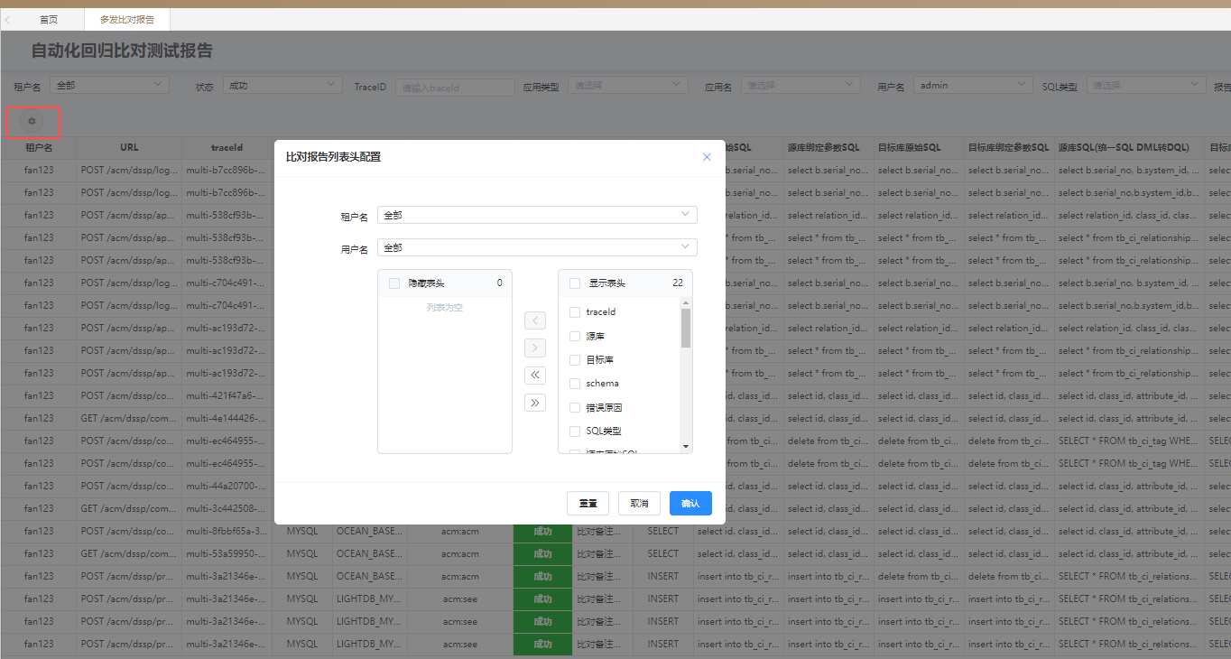Screen dimensions: 1231x659
Task: Click the move-left arrow in the transfer panel
Action: [x=535, y=320]
